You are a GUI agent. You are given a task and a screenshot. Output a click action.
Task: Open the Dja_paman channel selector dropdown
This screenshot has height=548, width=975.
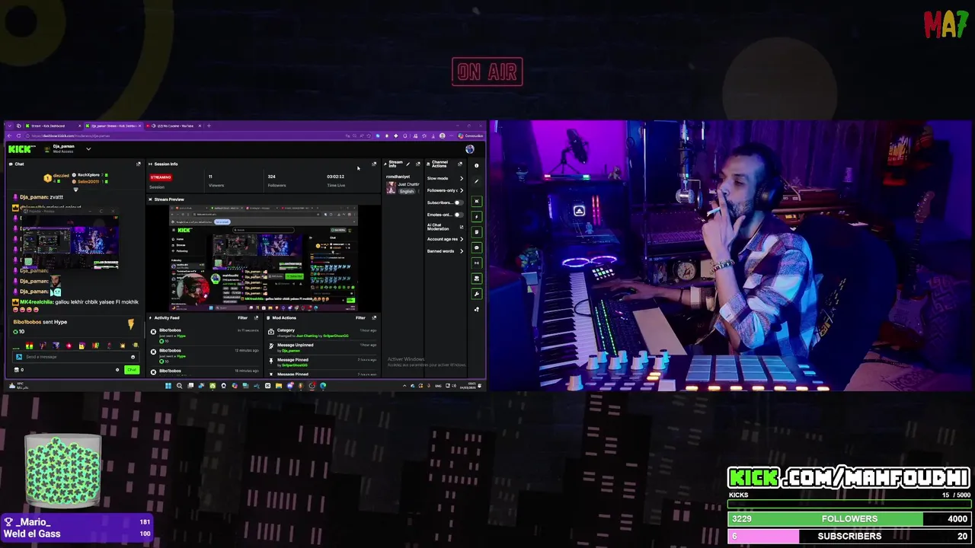pyautogui.click(x=88, y=149)
